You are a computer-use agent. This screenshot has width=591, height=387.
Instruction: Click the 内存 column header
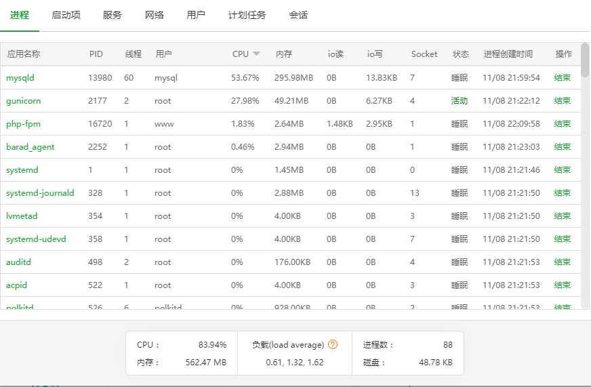coord(284,54)
